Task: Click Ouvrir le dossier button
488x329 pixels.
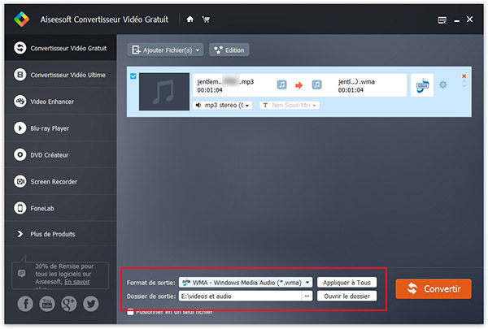Action: point(346,296)
